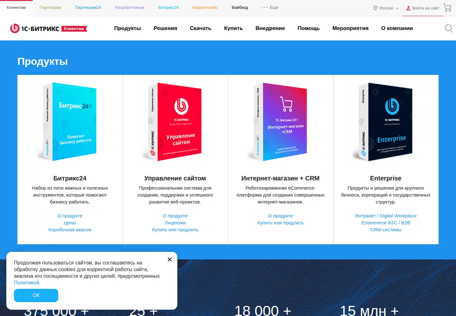Open the Битрикс24 product title
This screenshot has width=456, height=316.
click(x=70, y=178)
